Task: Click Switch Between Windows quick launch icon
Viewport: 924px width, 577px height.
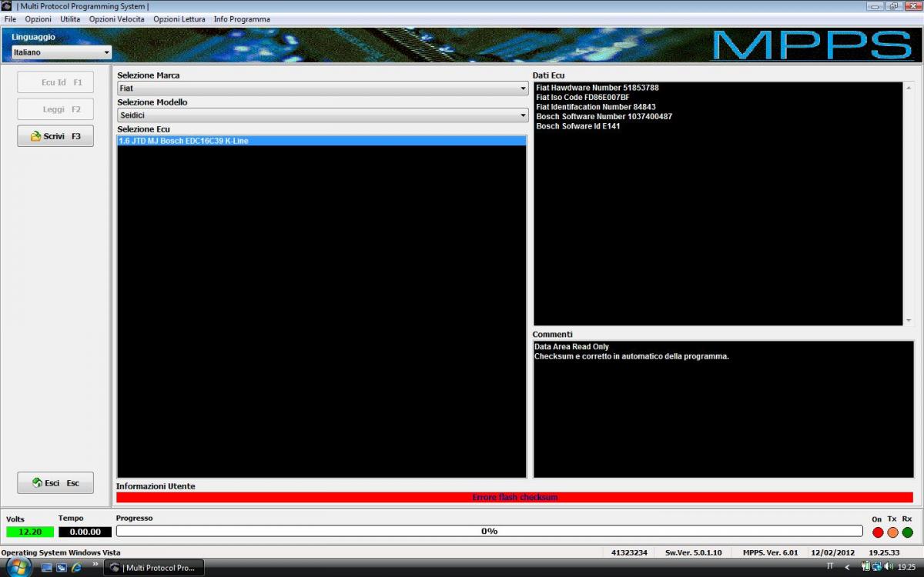Action: pos(62,568)
